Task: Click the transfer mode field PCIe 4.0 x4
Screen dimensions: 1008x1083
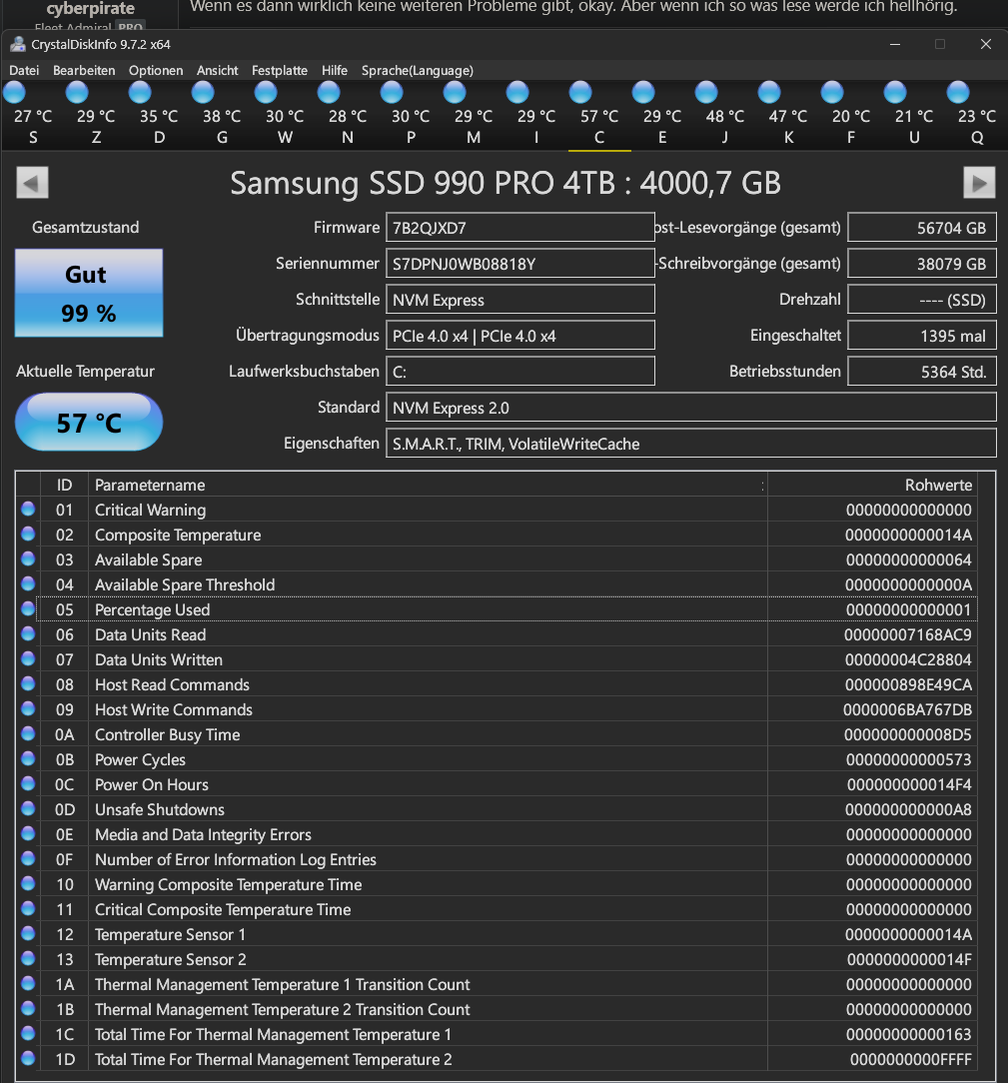Action: pyautogui.click(x=519, y=335)
